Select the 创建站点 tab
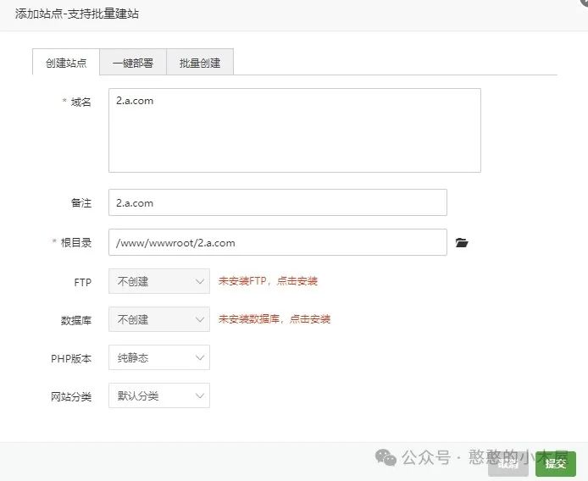This screenshot has height=481, width=588. click(66, 63)
